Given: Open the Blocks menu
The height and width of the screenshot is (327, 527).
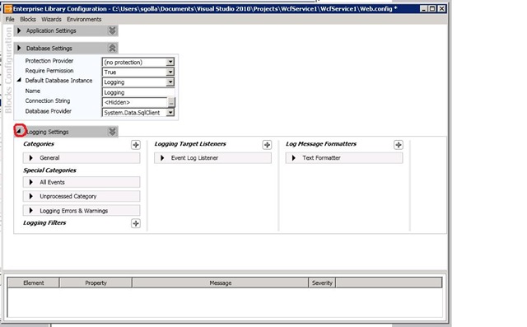Looking at the screenshot, I should (28, 19).
